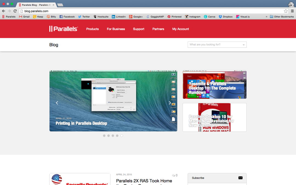Open the Keep bookmark
The width and height of the screenshot is (296, 185).
[38, 17]
